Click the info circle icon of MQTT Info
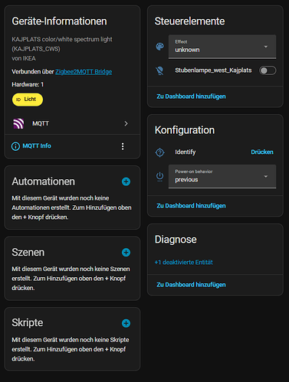 [x=15, y=146]
